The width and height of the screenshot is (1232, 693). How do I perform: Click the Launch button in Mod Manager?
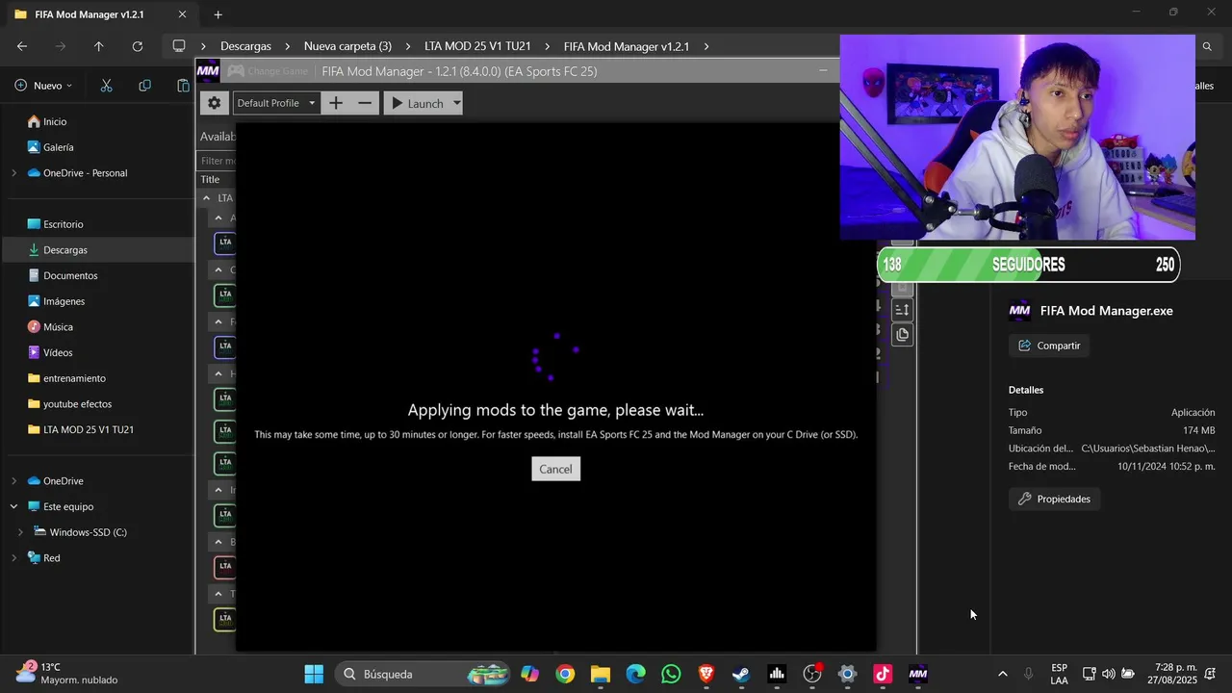(x=418, y=103)
